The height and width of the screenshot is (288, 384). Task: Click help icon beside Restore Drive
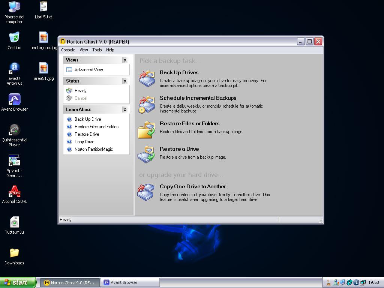[x=69, y=134]
